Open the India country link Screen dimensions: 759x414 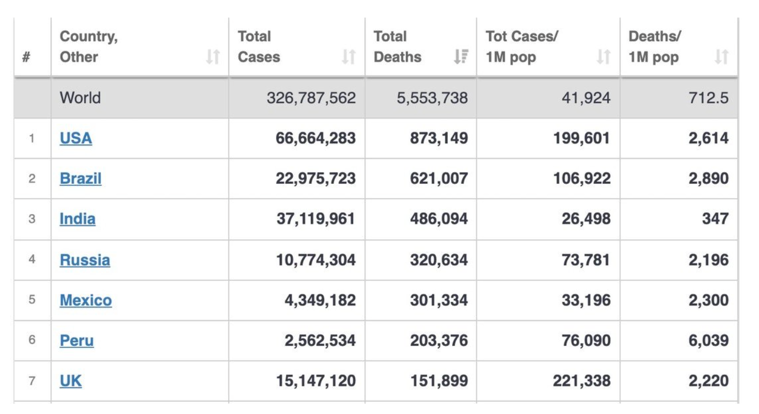77,218
